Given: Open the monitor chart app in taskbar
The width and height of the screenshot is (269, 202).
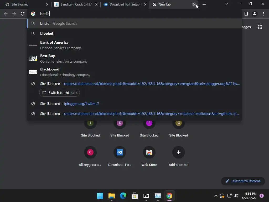Looking at the screenshot, I should 158,196.
